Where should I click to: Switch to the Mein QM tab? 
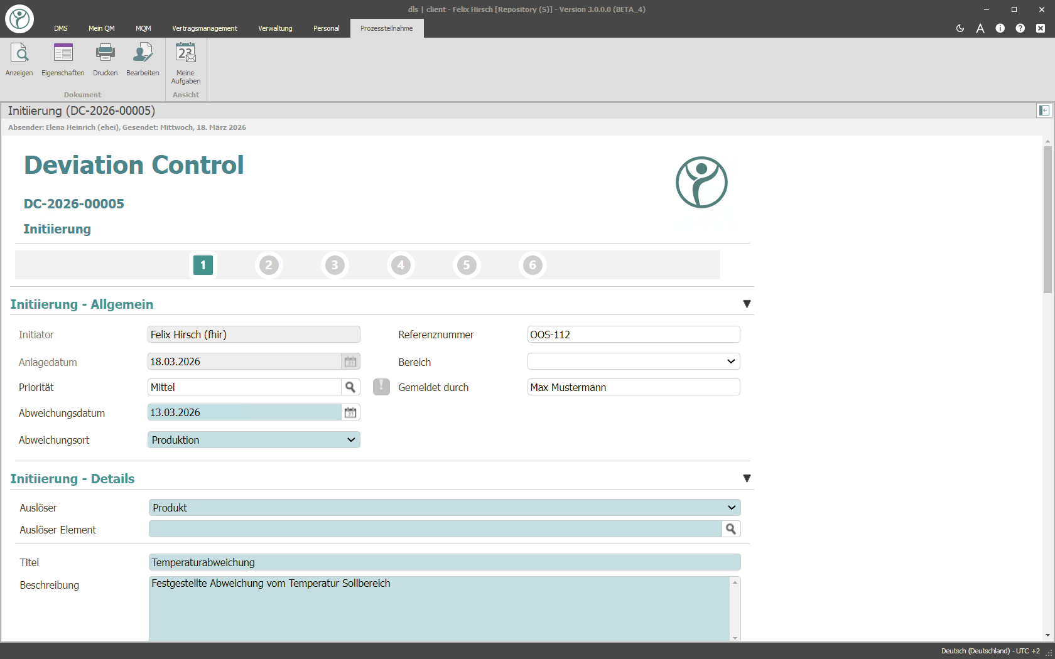tap(102, 28)
